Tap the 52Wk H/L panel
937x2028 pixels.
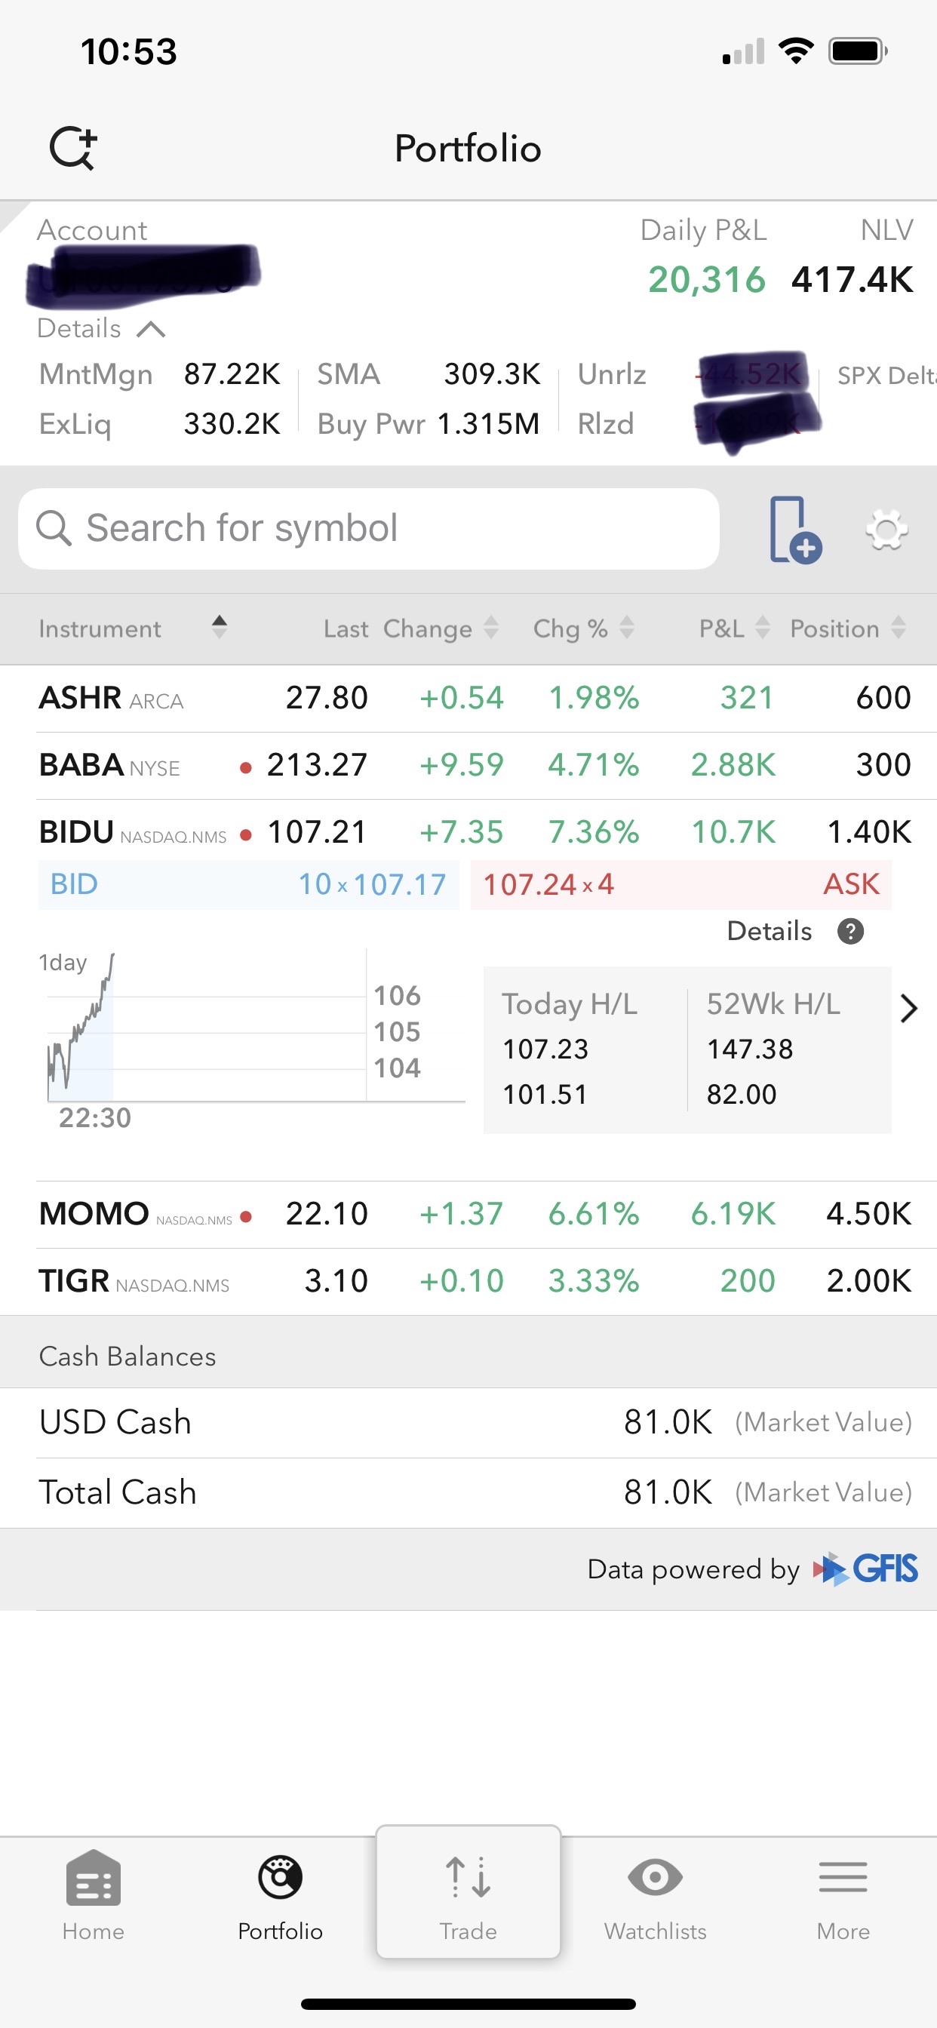click(790, 1049)
